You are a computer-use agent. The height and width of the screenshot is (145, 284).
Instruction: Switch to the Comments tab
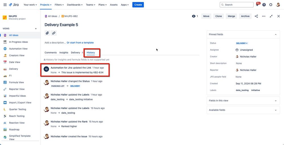(51, 52)
